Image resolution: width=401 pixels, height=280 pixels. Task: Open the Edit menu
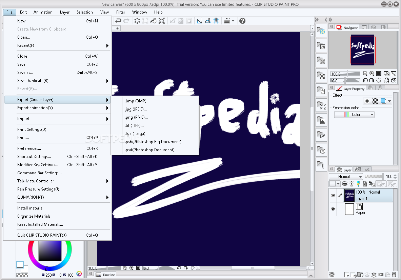23,12
